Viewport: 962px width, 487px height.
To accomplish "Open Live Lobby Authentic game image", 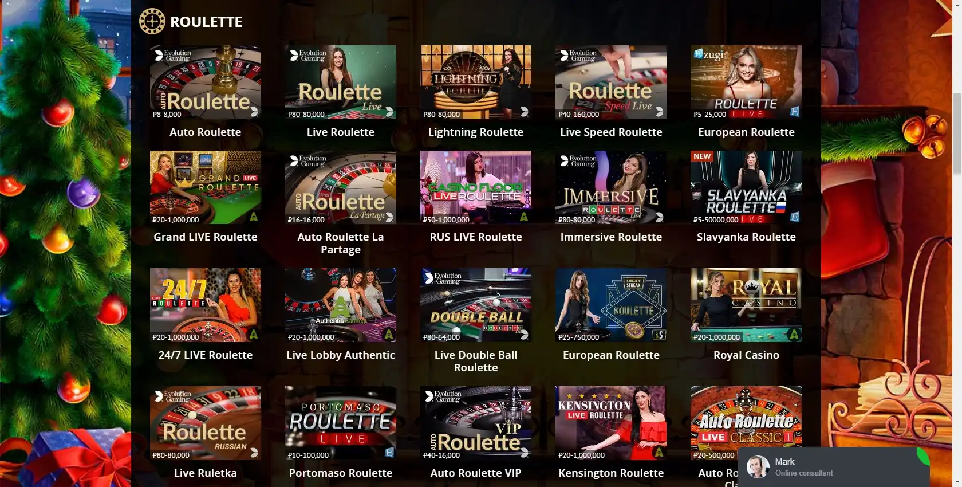I will pos(341,305).
